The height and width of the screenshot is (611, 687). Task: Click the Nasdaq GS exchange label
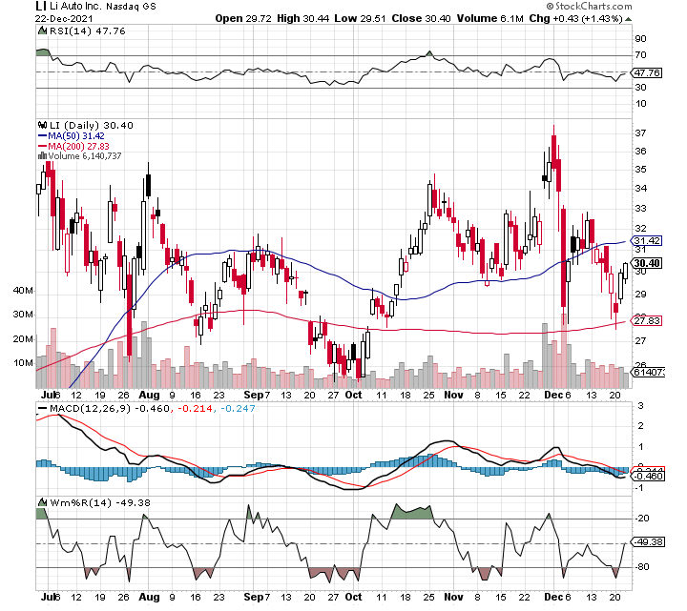tap(130, 6)
